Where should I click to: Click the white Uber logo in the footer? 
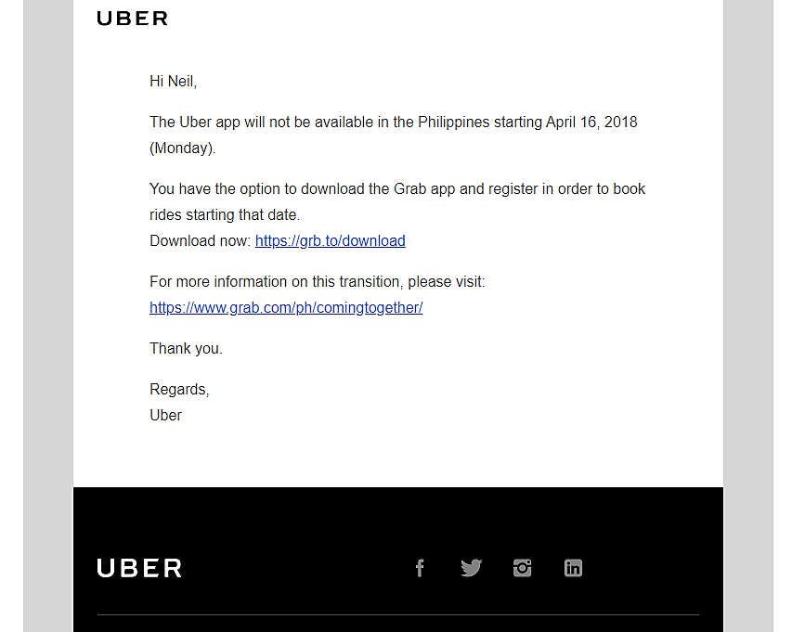pyautogui.click(x=139, y=568)
